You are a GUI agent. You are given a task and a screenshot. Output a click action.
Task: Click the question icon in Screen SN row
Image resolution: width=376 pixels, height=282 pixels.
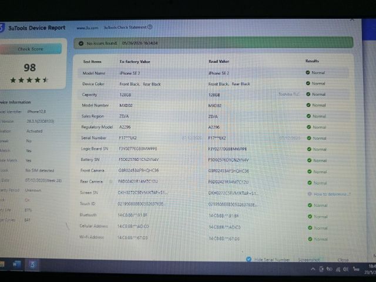point(310,194)
